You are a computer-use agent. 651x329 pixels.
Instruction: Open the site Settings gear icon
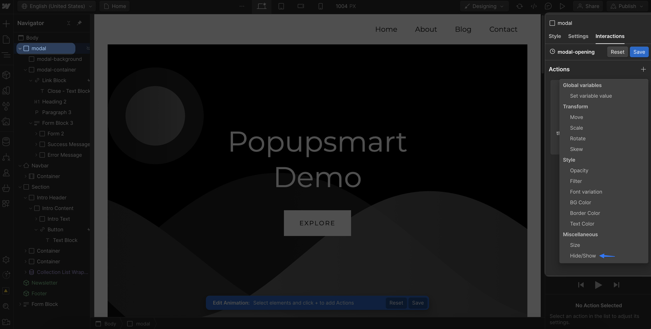pyautogui.click(x=6, y=260)
